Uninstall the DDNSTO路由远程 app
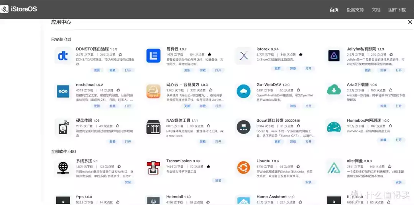This screenshot has height=205, width=414. pos(112,70)
